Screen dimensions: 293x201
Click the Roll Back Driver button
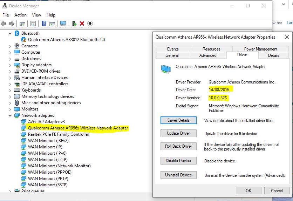[x=178, y=146]
